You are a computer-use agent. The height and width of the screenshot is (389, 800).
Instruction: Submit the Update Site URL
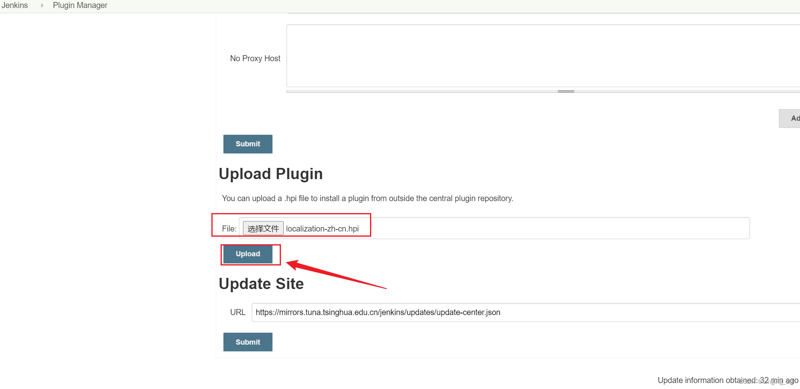click(248, 342)
